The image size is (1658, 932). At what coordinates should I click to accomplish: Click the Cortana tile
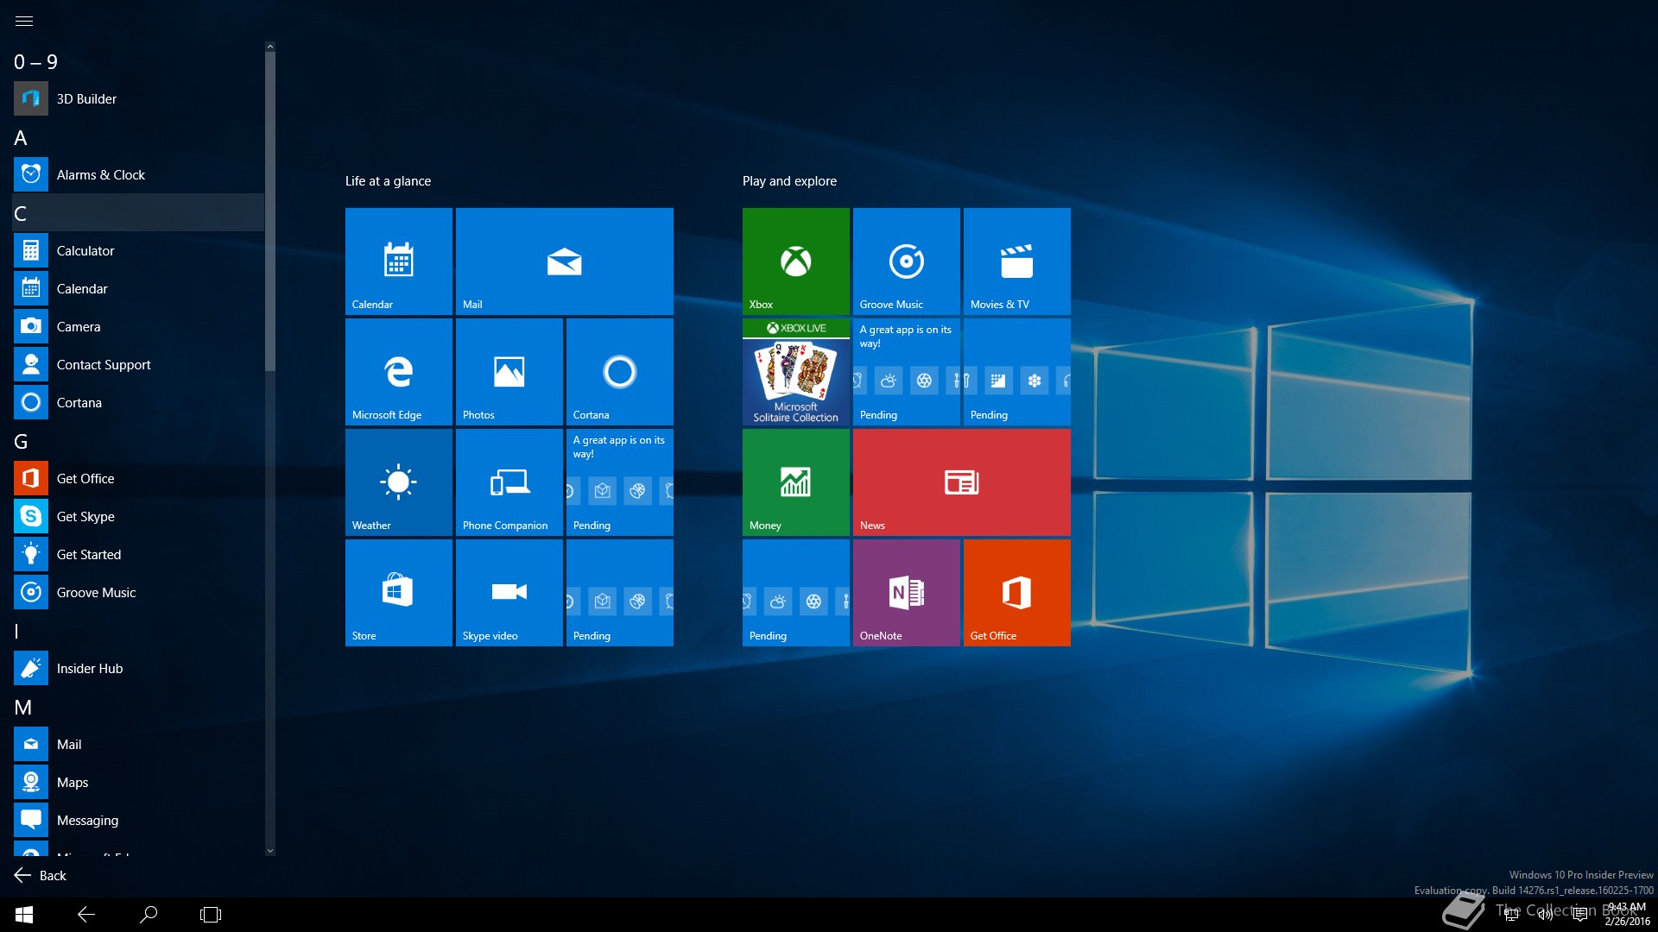(x=620, y=372)
